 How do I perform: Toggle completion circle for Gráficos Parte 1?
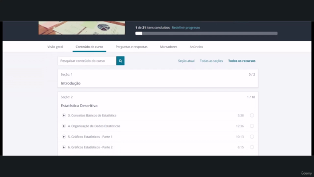[252, 137]
